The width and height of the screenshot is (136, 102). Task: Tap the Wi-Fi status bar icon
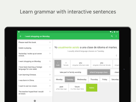pyautogui.click(x=111, y=32)
